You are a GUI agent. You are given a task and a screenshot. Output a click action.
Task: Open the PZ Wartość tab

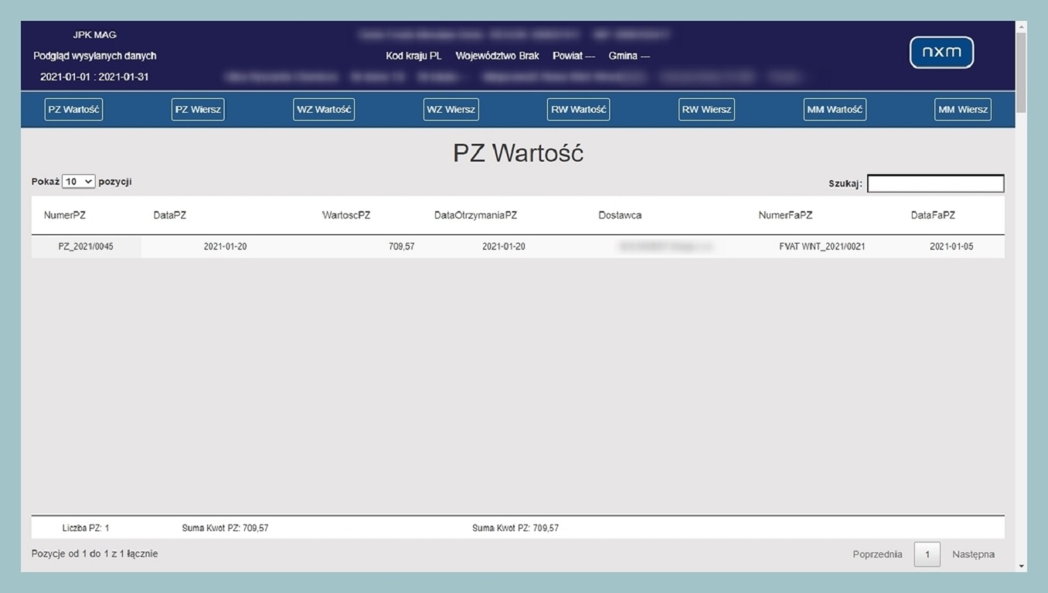click(x=73, y=110)
